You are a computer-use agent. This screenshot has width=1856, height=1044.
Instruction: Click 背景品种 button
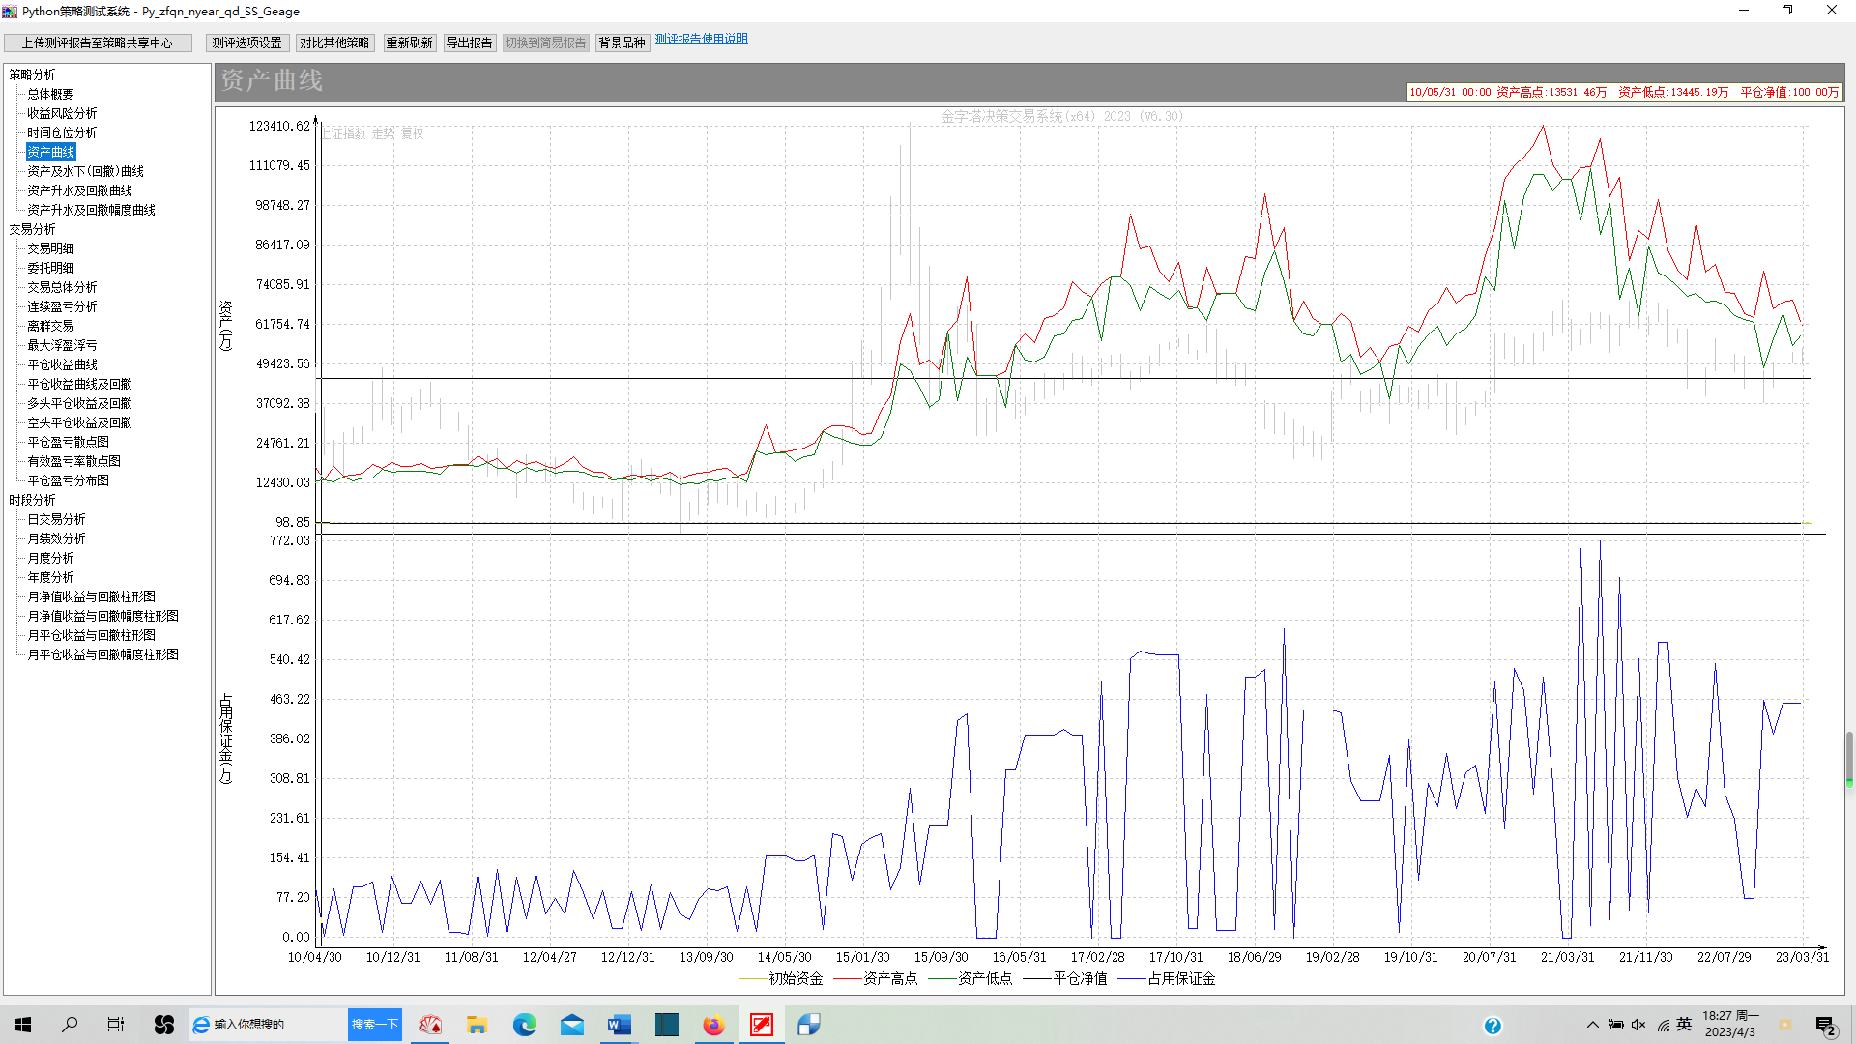pyautogui.click(x=622, y=43)
